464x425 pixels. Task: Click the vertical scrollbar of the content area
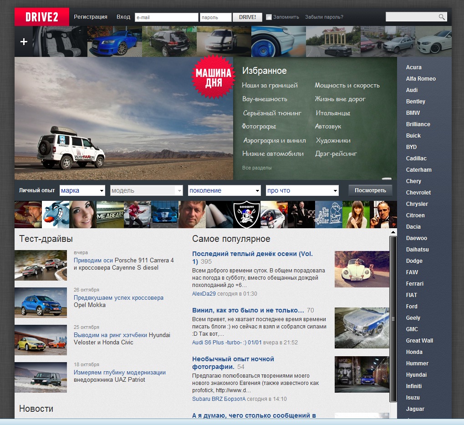pyautogui.click(x=393, y=319)
